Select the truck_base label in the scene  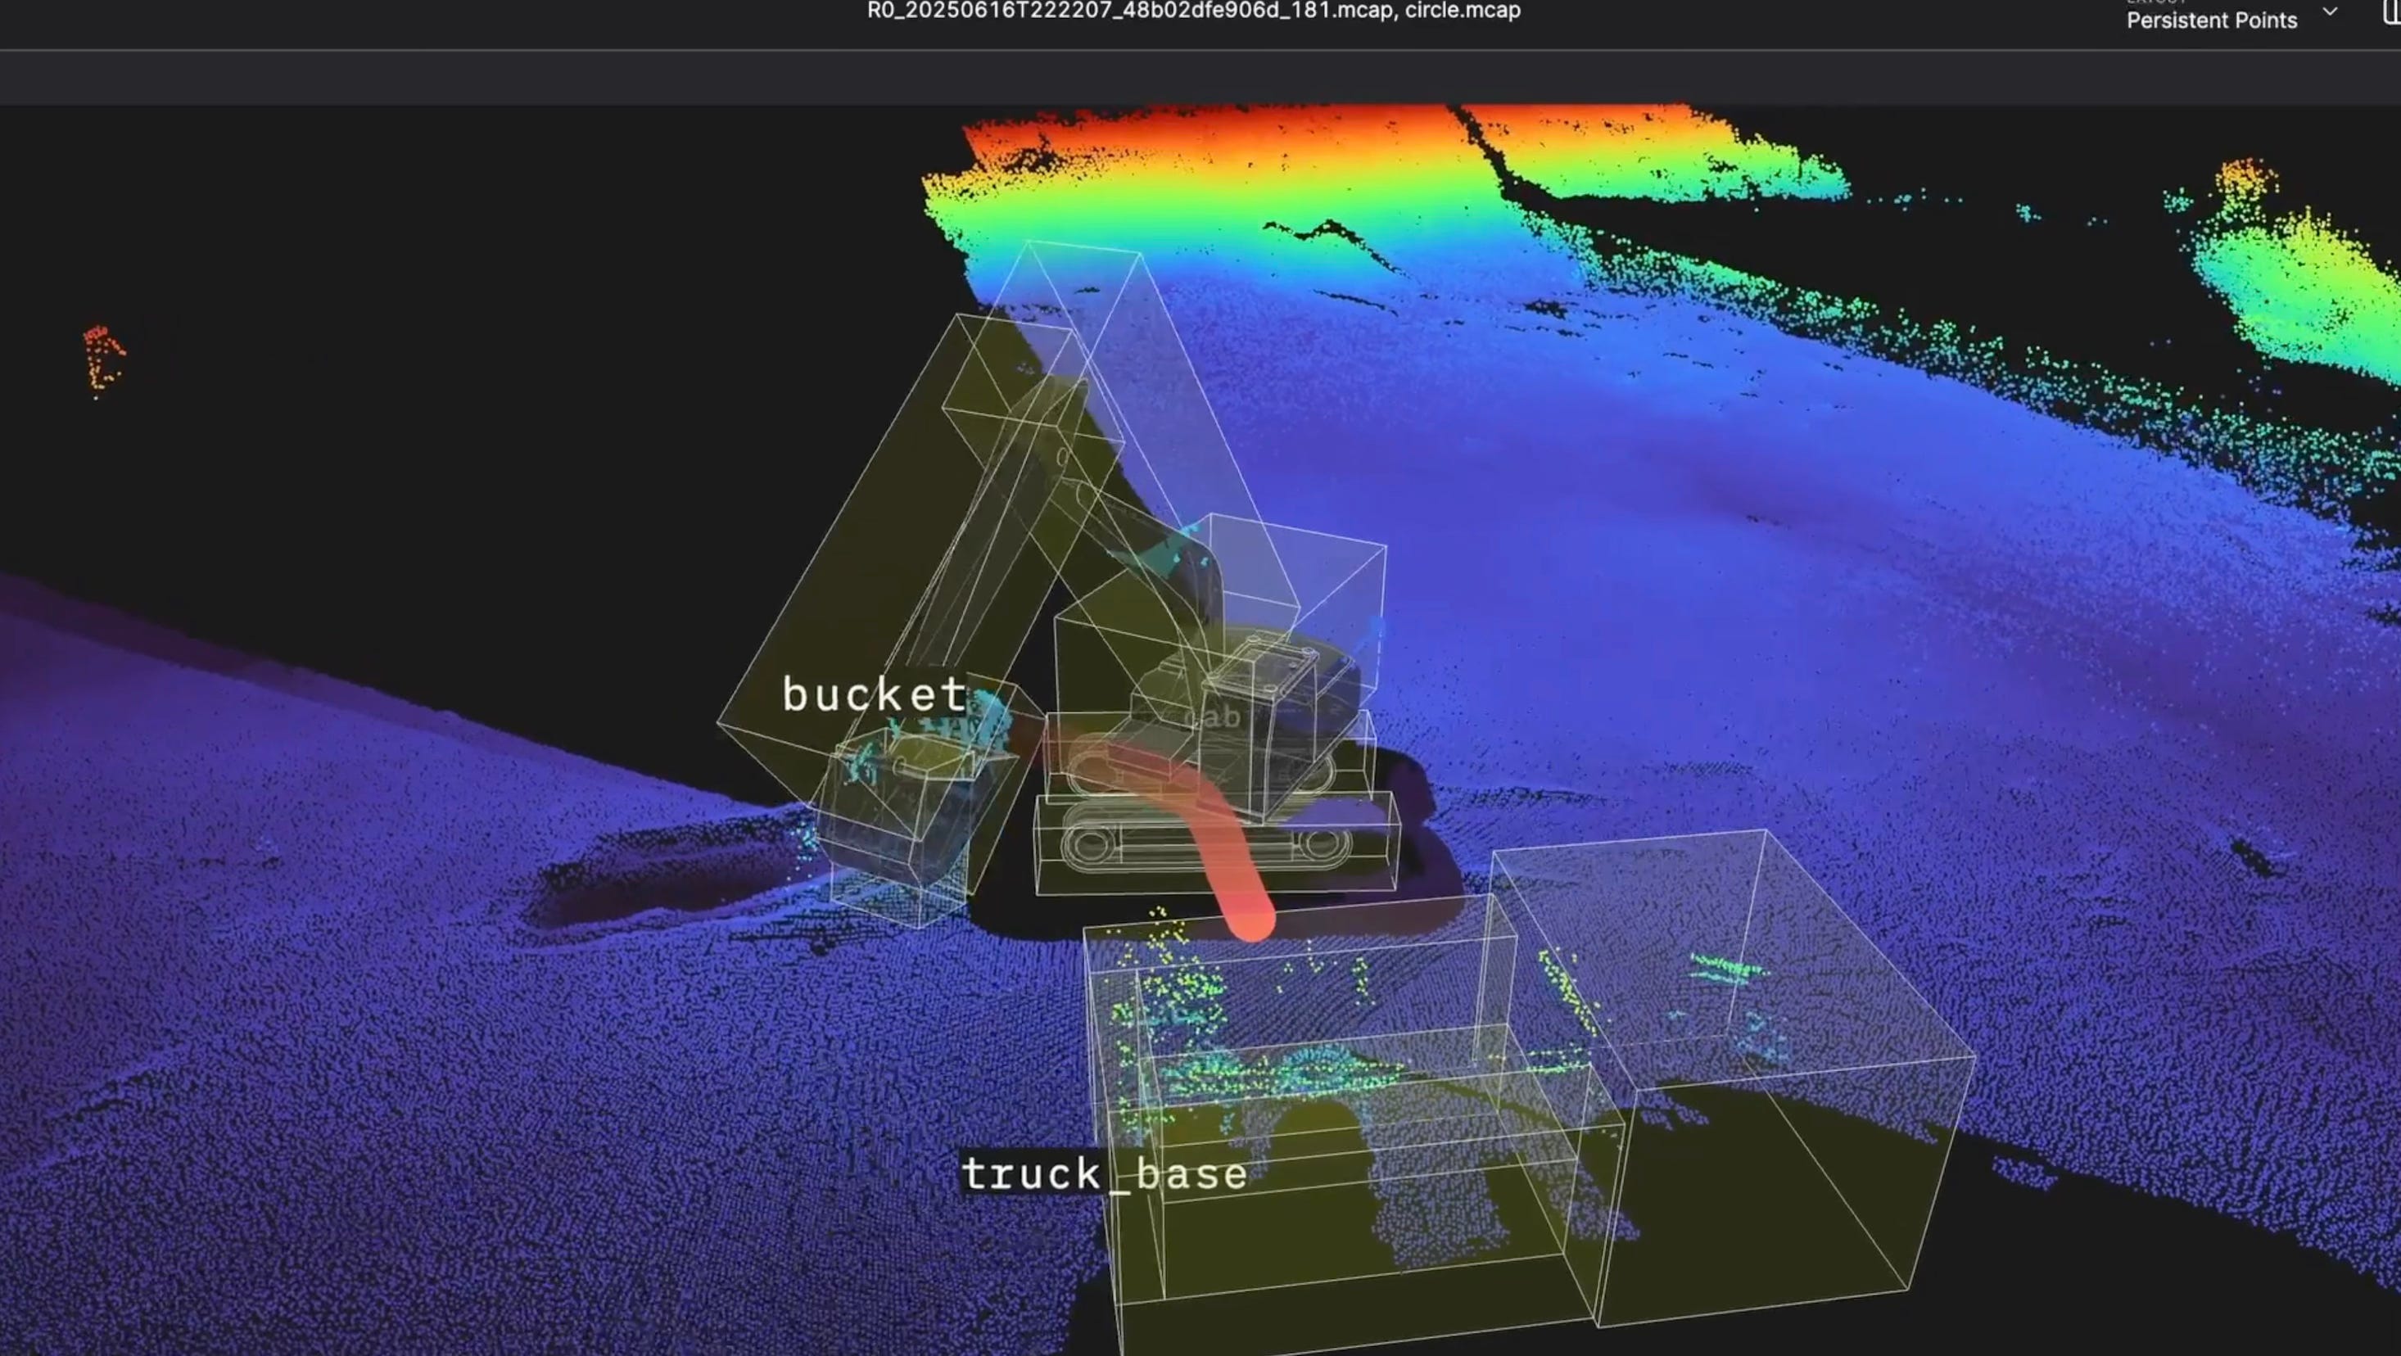pos(1104,1173)
